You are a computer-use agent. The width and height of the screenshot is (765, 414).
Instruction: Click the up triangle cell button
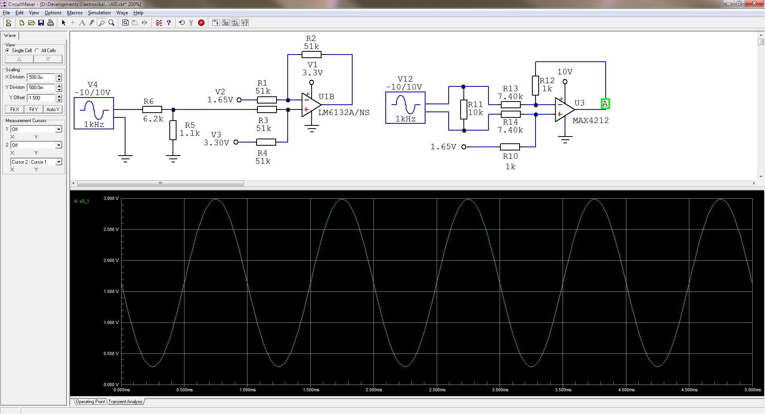[x=19, y=59]
